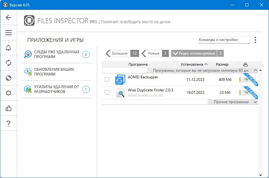Click the thumbs-up icon

point(9,108)
